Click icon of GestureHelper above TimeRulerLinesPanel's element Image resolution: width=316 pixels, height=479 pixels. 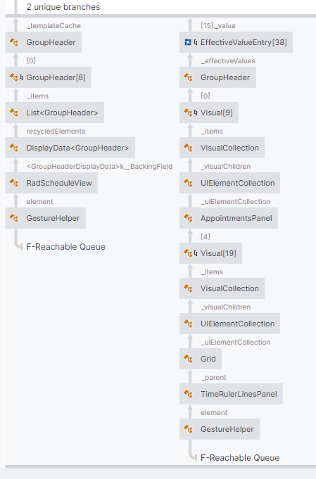[x=188, y=429]
